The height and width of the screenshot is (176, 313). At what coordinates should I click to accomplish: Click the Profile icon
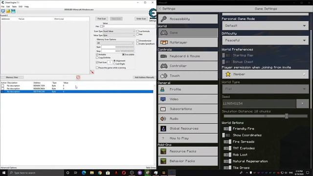163,89
